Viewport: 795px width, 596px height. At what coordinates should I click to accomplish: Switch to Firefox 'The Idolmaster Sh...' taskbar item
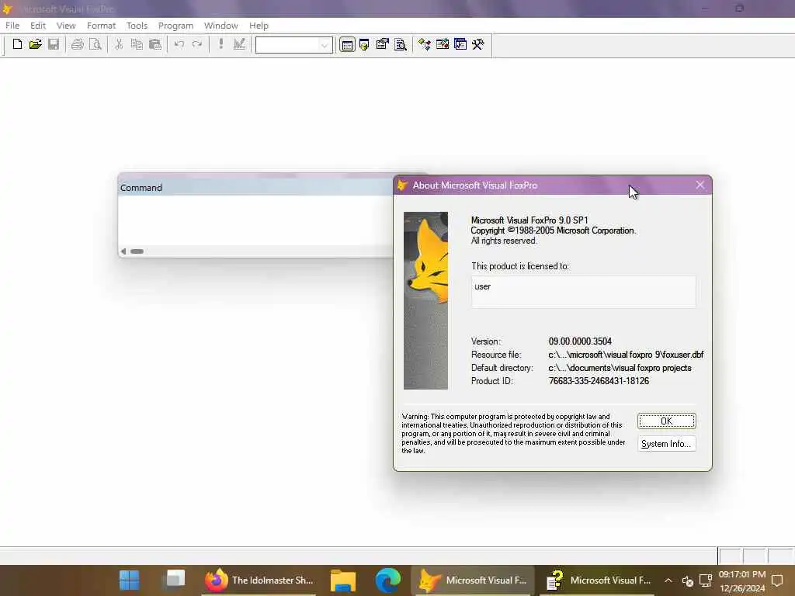pos(259,580)
